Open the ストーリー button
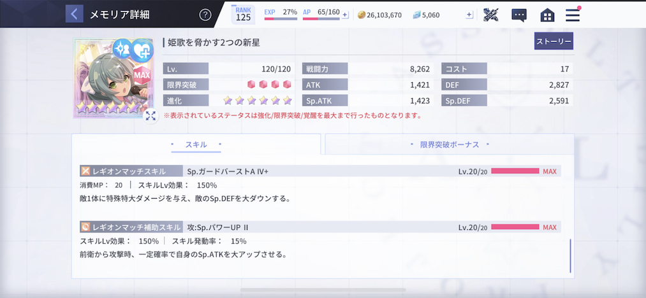Image resolution: width=646 pixels, height=298 pixels. coord(554,41)
